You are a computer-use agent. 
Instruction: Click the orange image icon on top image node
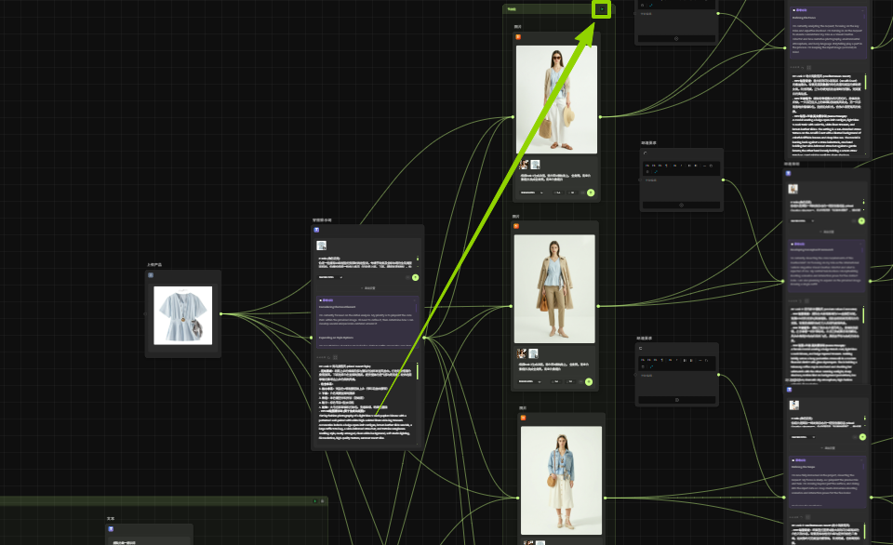pyautogui.click(x=517, y=37)
